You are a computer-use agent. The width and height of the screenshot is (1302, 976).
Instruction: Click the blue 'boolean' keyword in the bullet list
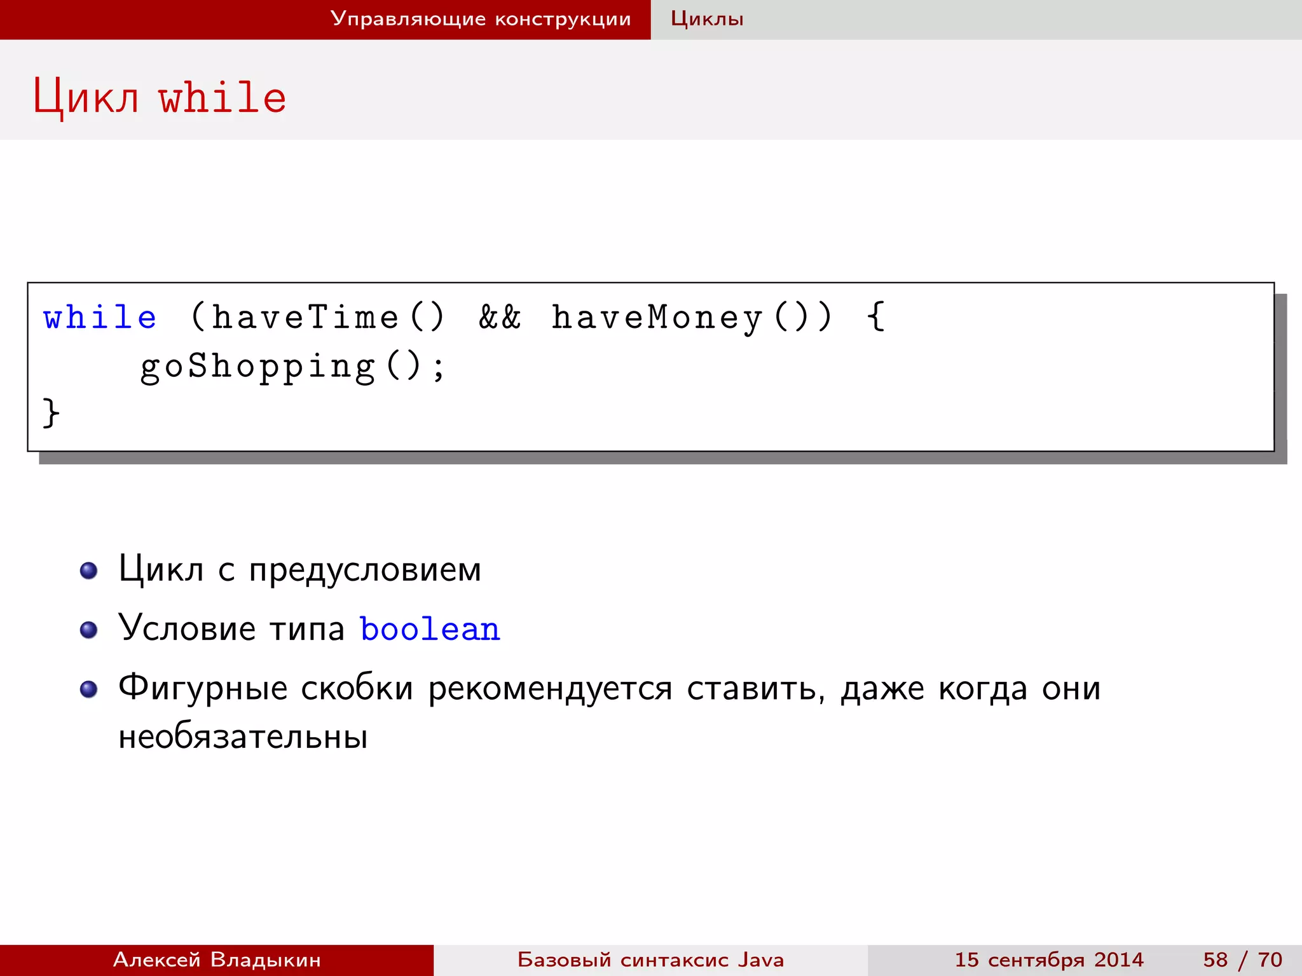430,629
